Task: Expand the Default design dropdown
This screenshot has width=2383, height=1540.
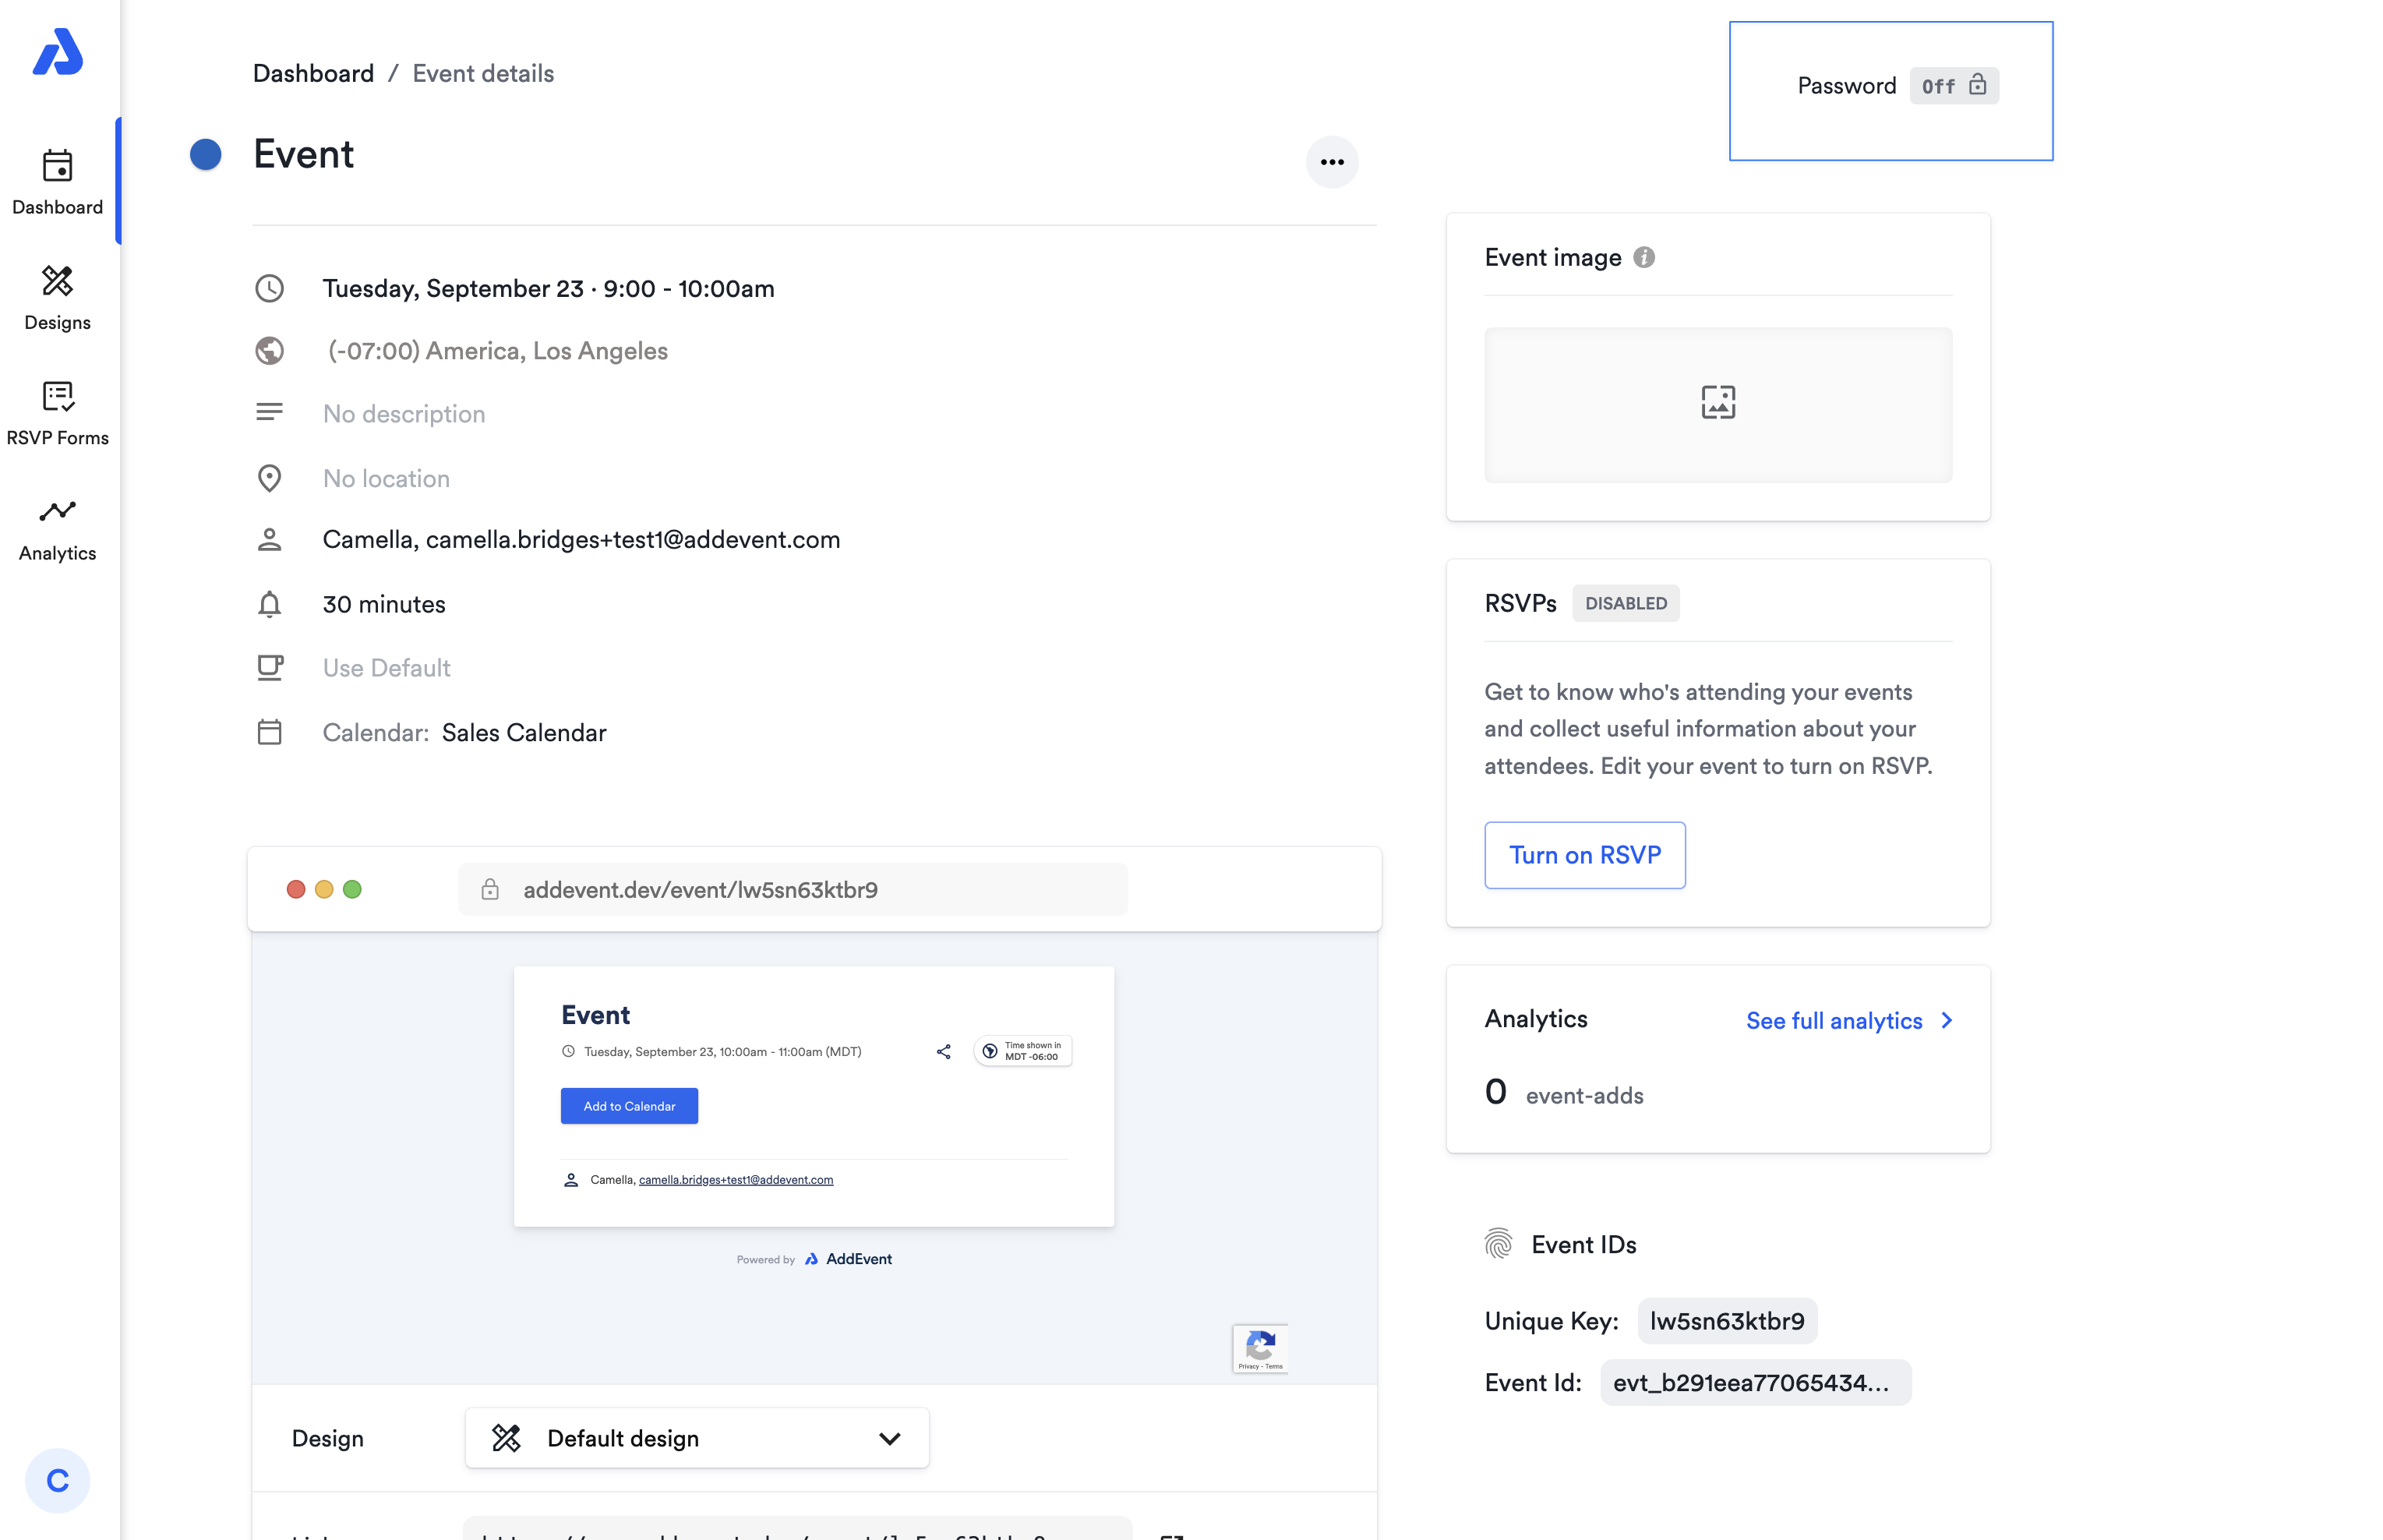Action: (x=697, y=1438)
